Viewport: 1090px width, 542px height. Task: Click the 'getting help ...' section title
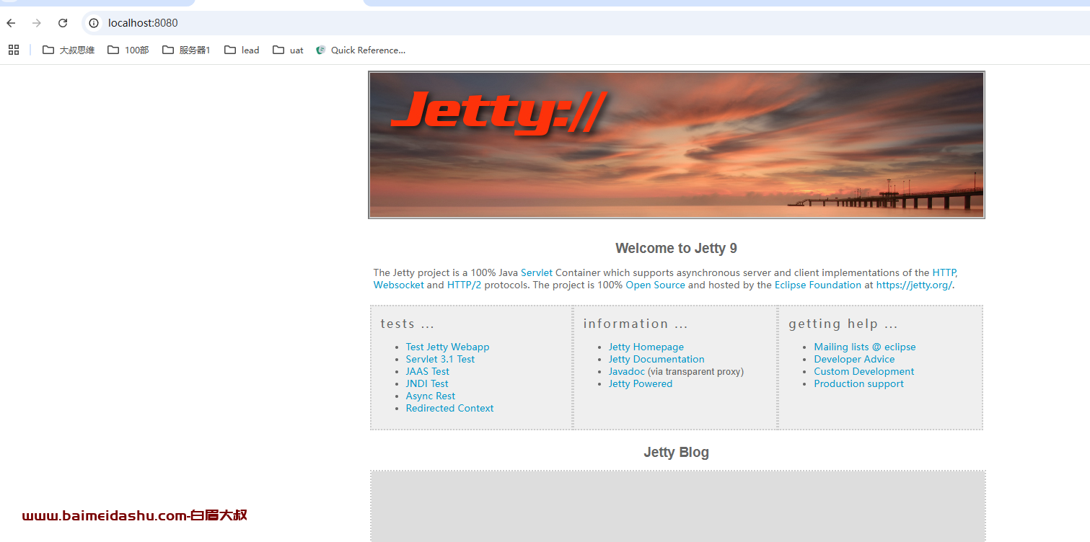point(843,324)
